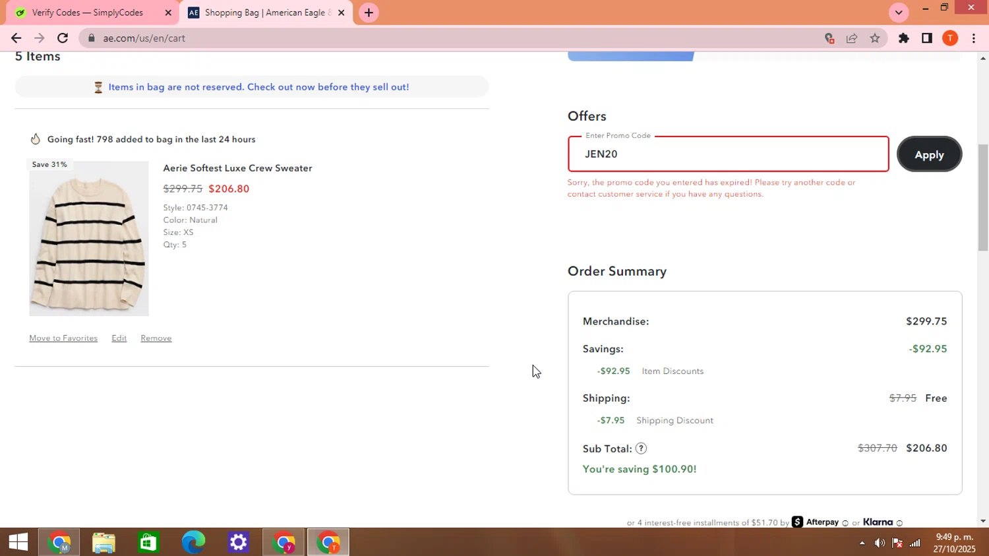Move the sweater to Favorites

click(x=63, y=338)
